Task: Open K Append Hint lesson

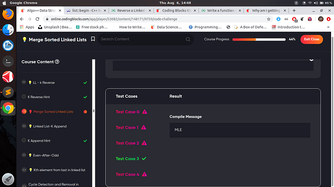Action: click(x=39, y=141)
